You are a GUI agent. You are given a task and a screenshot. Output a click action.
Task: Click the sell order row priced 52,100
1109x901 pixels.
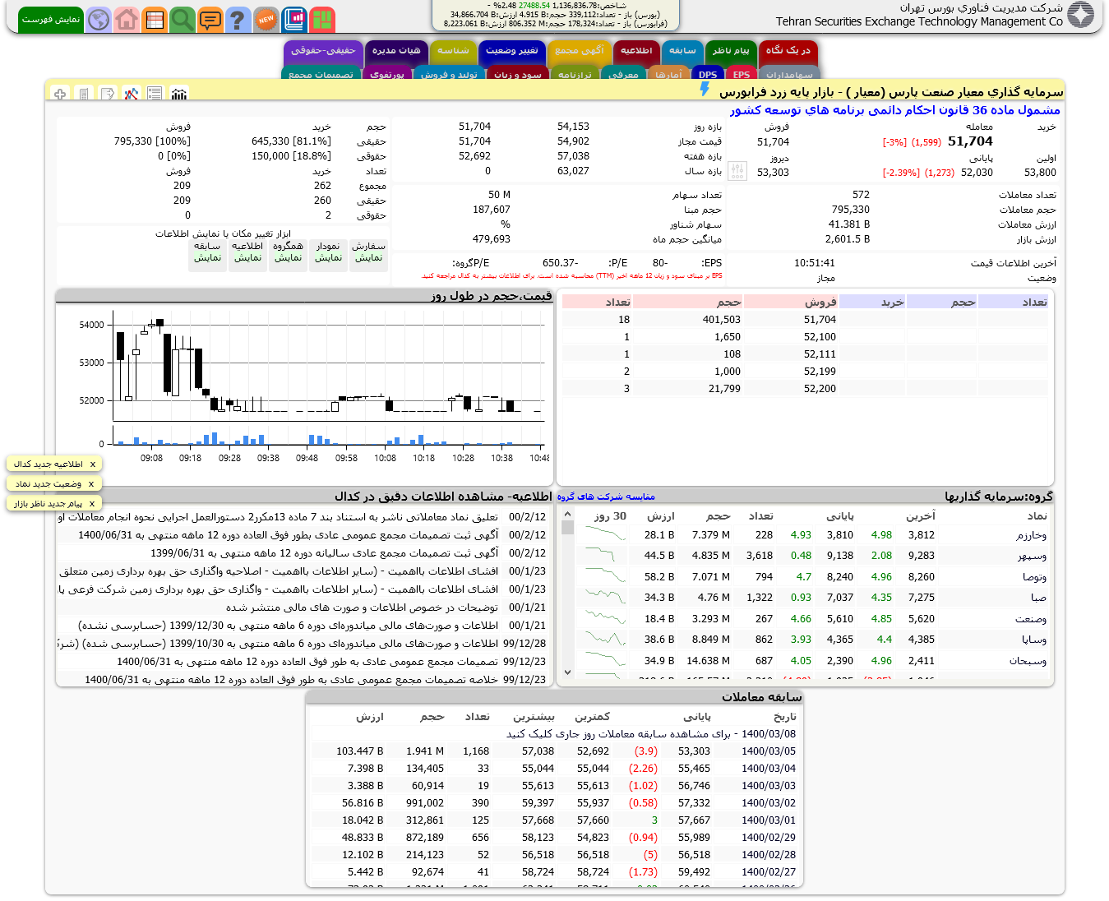[805, 337]
